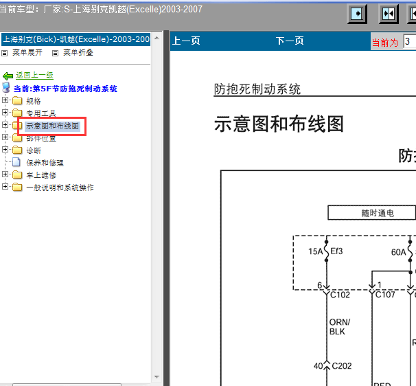
Task: Click the current page number field
Action: [x=410, y=41]
